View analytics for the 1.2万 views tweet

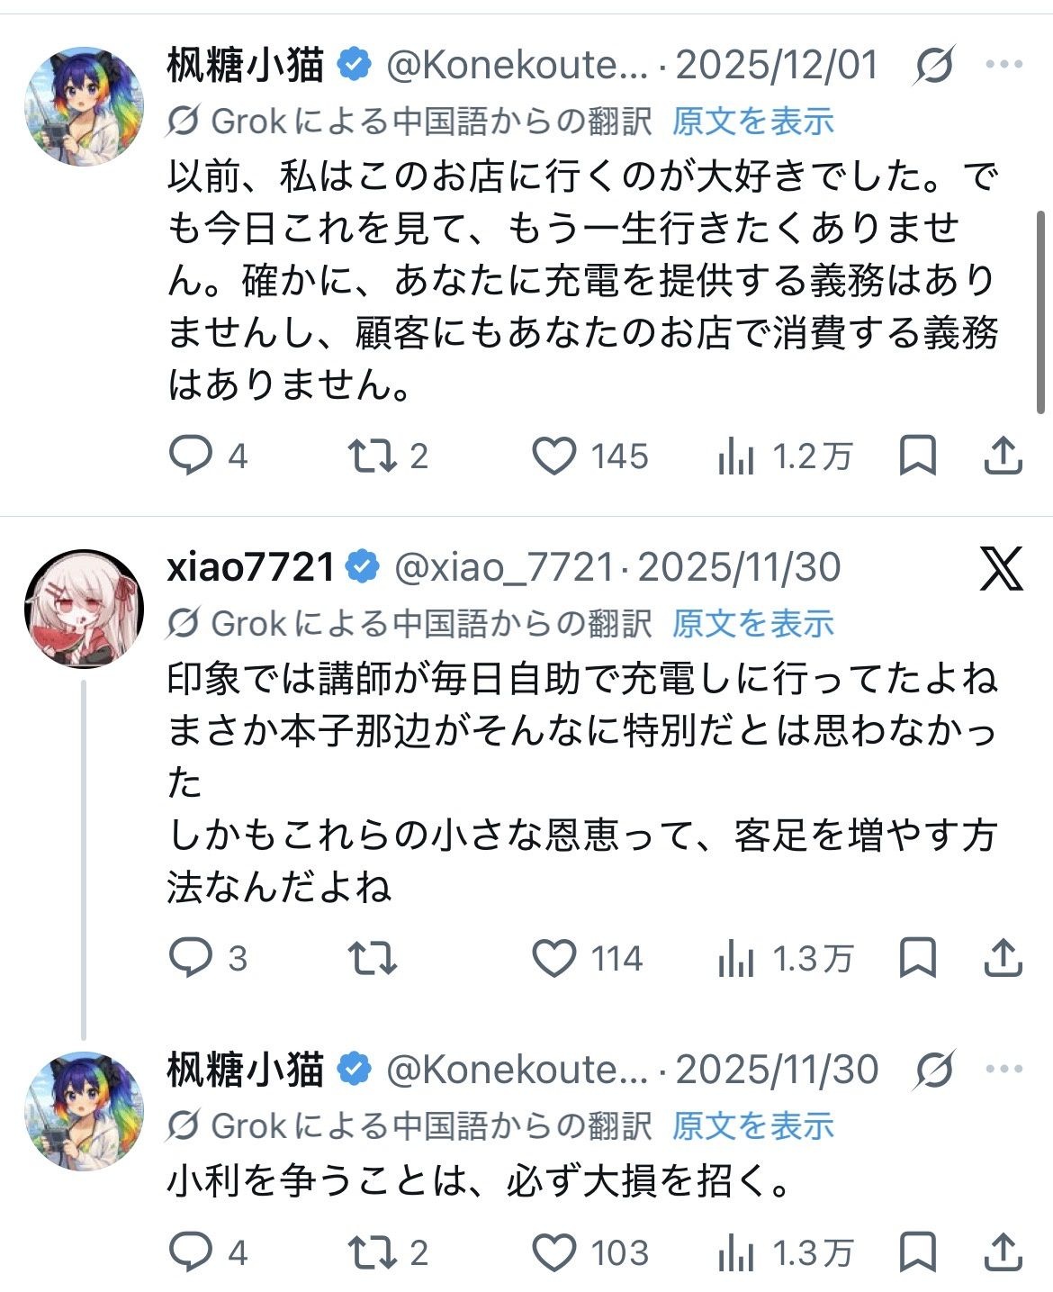[735, 456]
